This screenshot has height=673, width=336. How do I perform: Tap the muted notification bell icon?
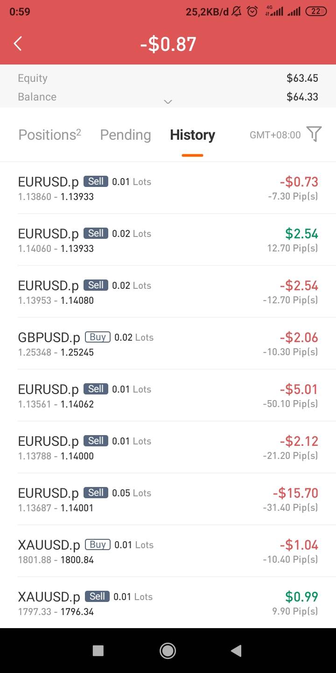click(x=237, y=11)
